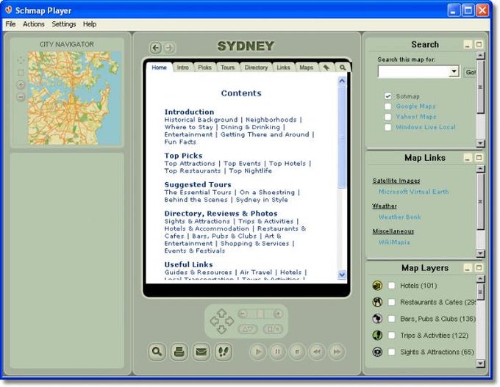Click the map zoom slider handle

coord(260,314)
